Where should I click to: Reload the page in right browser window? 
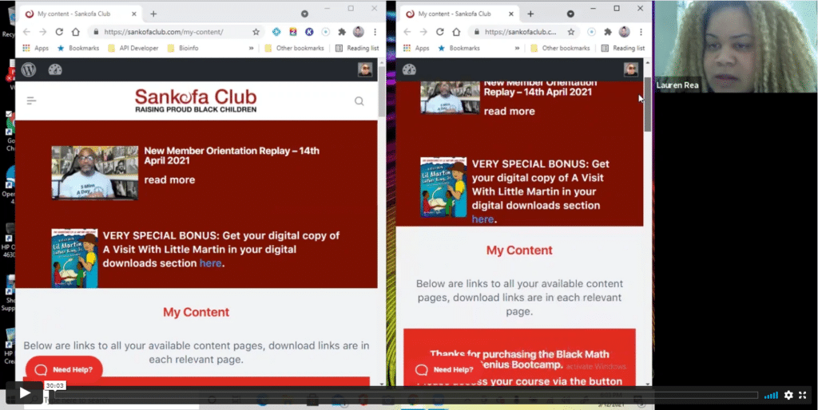[x=440, y=32]
